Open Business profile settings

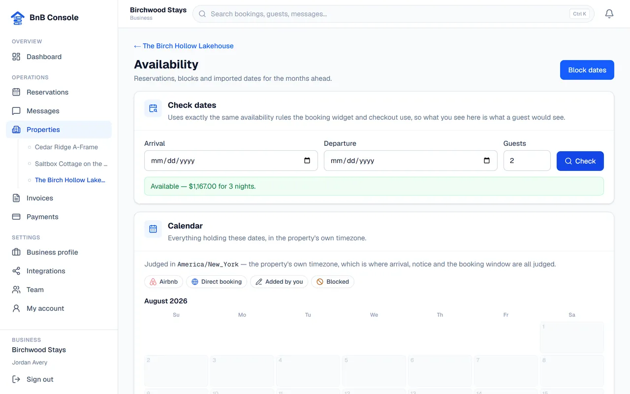59,252
